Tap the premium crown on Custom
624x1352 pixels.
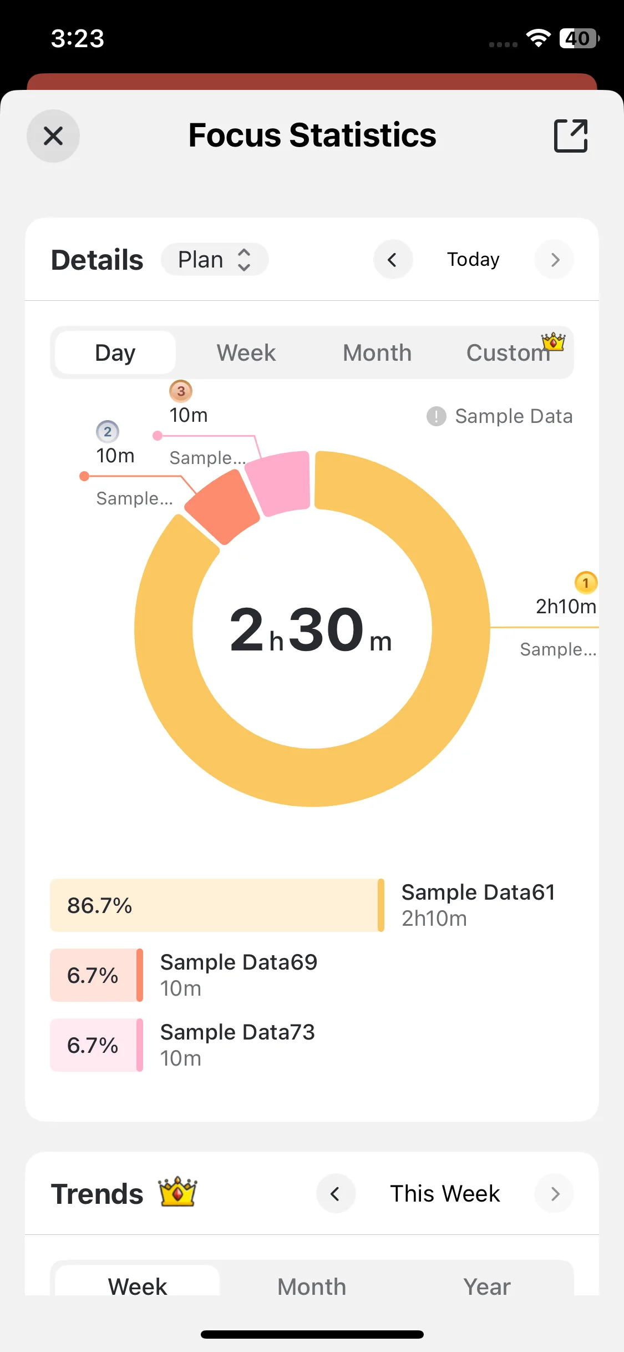pyautogui.click(x=554, y=342)
